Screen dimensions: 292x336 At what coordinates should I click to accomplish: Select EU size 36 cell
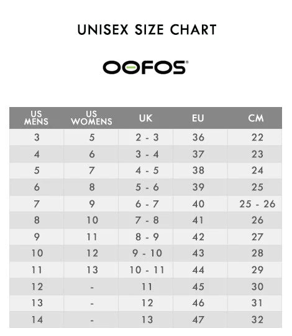[200, 137]
